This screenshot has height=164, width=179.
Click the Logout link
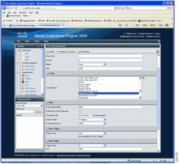(158, 33)
